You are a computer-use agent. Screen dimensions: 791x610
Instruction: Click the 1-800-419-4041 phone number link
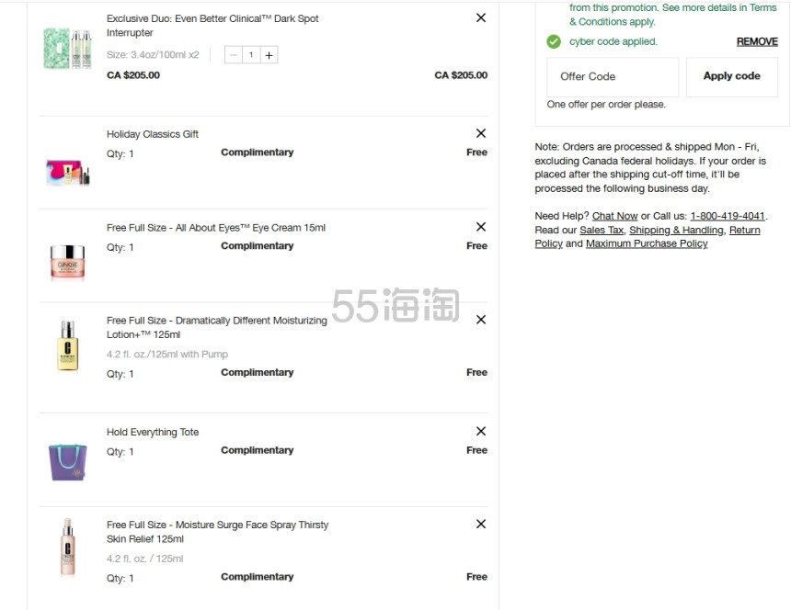click(728, 216)
